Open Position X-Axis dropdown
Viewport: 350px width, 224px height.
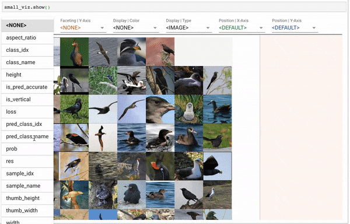[x=242, y=27]
